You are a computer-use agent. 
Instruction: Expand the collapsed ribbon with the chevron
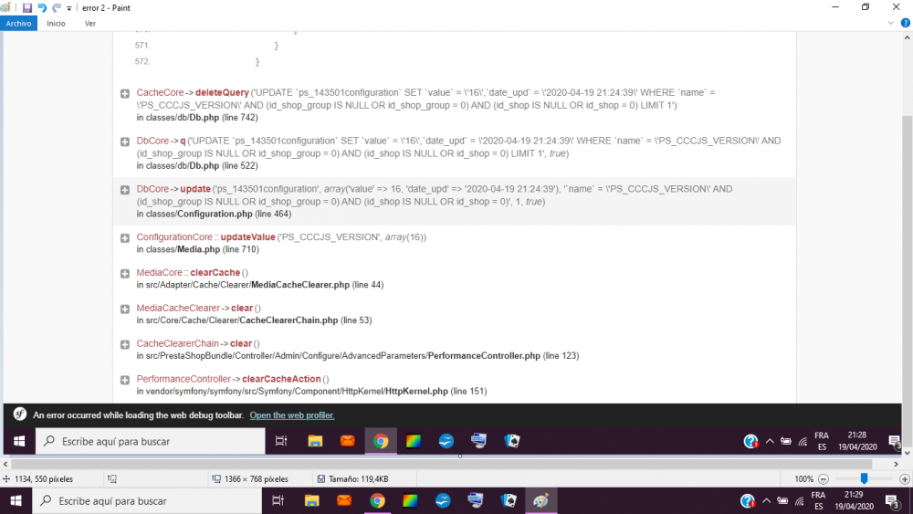point(890,24)
